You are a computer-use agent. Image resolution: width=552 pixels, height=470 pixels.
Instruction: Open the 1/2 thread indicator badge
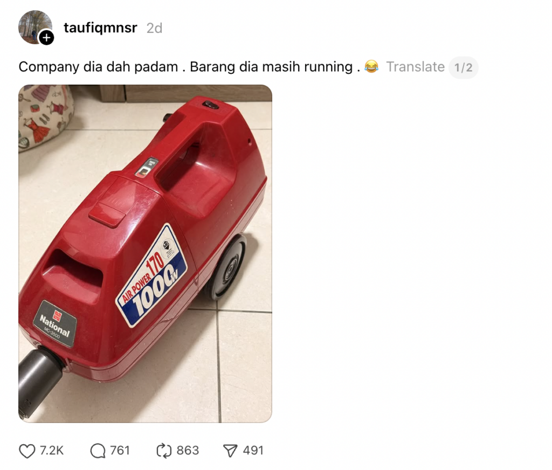463,67
